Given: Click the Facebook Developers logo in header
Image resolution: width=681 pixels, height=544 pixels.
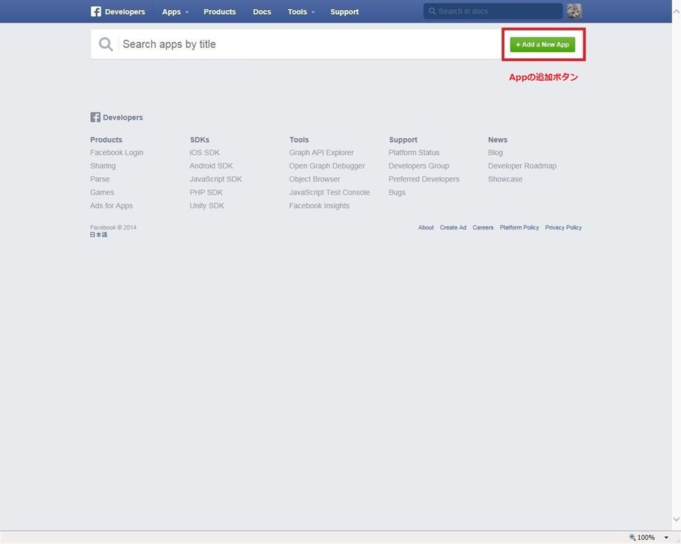Looking at the screenshot, I should [x=118, y=12].
